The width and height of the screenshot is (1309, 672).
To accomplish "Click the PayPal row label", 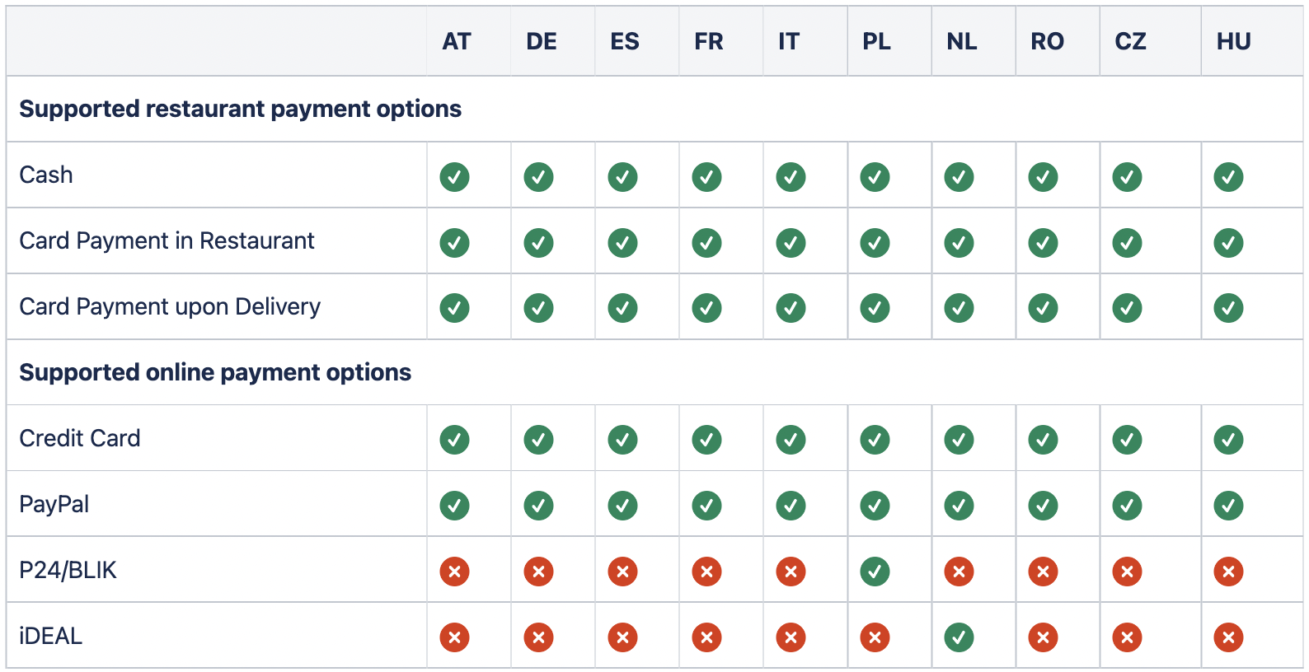I will click(54, 504).
